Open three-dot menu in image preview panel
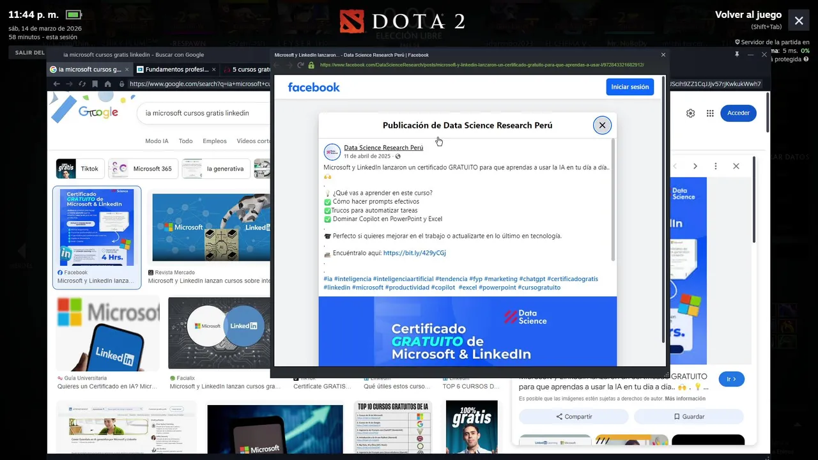This screenshot has height=460, width=818. coord(715,166)
